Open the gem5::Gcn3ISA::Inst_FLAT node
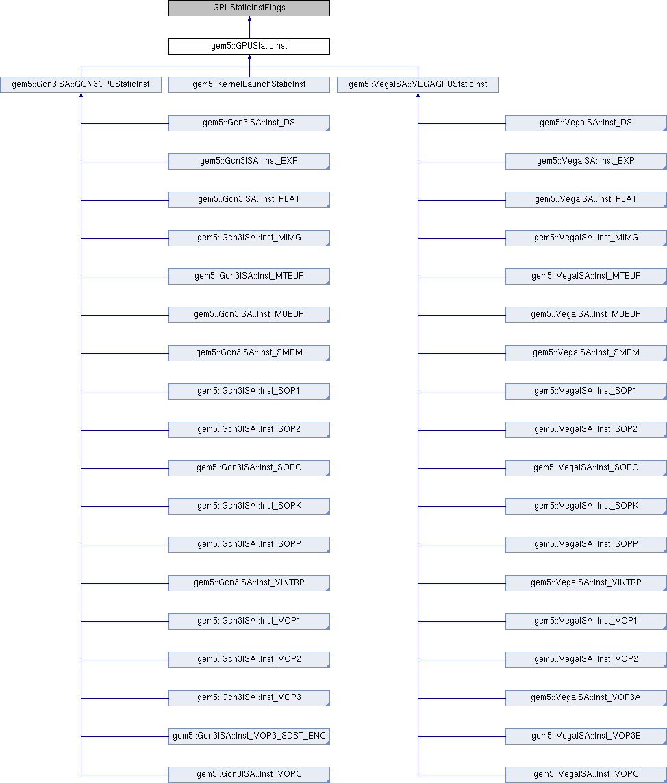The image size is (667, 783). coord(249,200)
